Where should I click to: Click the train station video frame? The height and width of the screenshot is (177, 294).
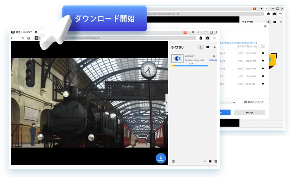(89, 103)
